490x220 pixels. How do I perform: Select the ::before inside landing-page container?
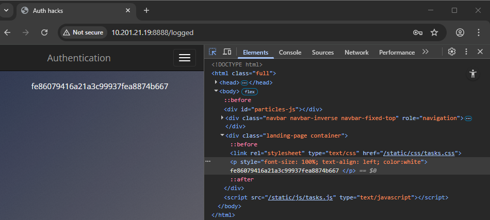(x=244, y=144)
